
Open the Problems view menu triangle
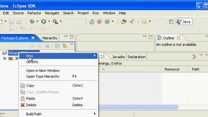point(201,55)
